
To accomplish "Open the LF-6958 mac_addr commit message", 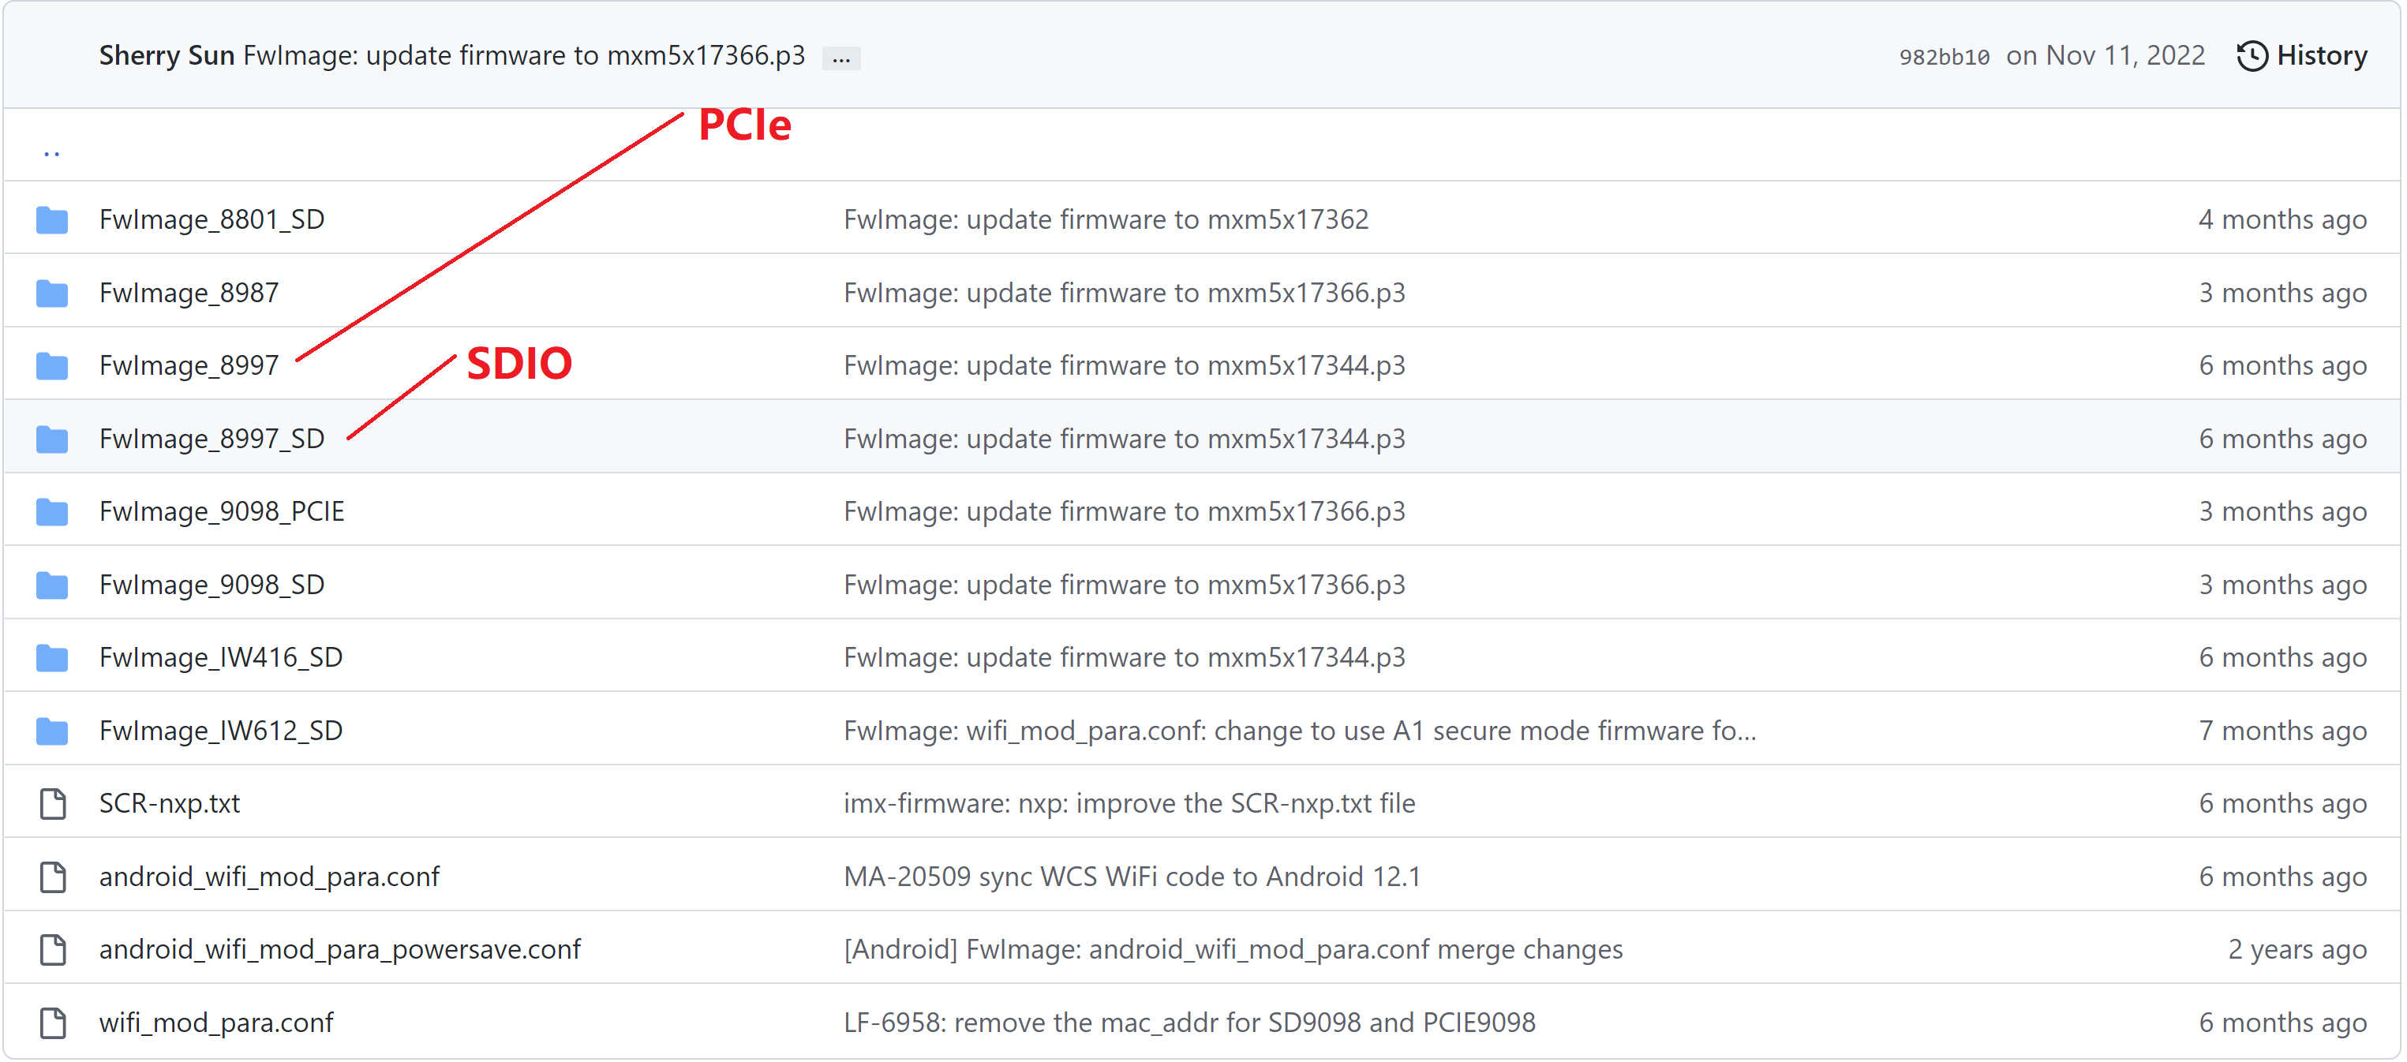I will coord(1189,1023).
